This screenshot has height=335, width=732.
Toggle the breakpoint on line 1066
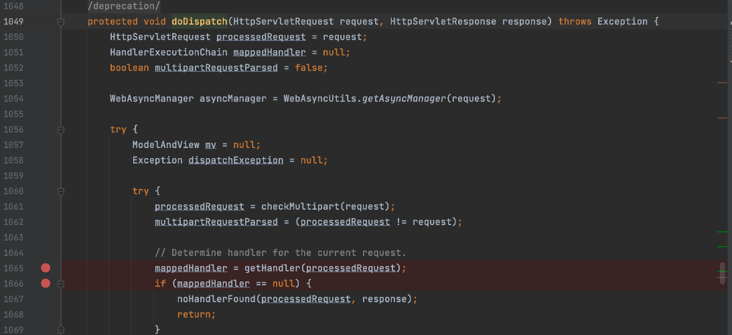[x=46, y=283]
